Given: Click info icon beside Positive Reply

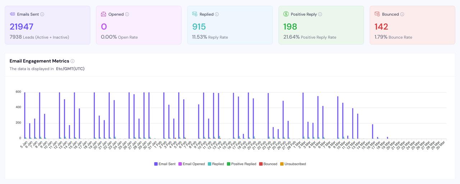Looking at the screenshot, I should coord(320,14).
